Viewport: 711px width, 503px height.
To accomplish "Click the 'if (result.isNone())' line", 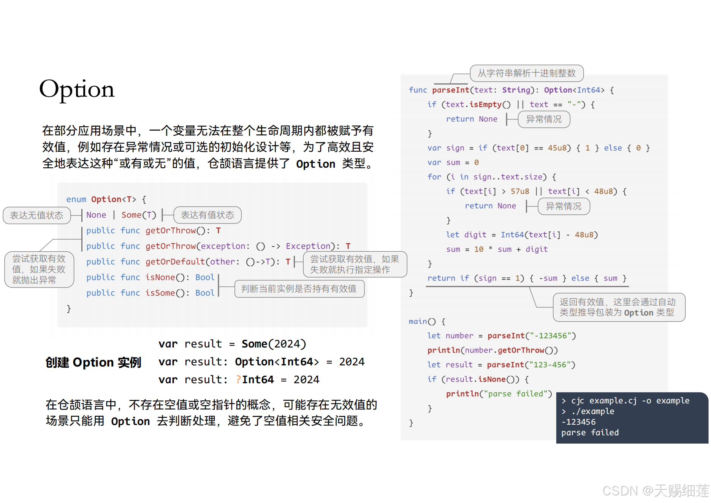I will point(478,379).
